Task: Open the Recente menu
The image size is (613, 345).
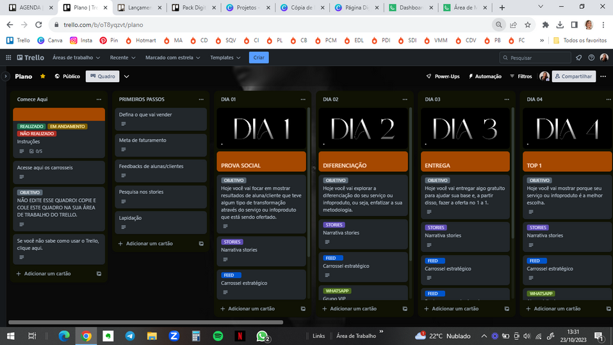Action: 122,58
